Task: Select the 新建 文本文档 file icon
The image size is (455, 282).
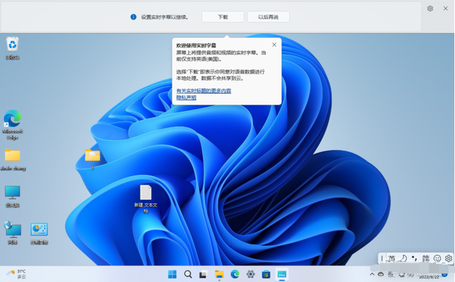Action: 146,193
